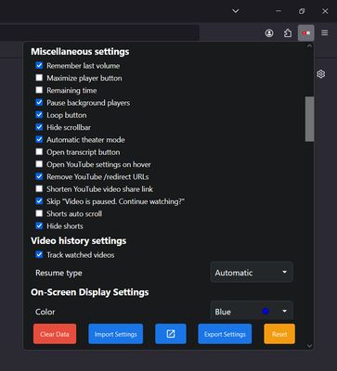Open the Firefox account icon

tap(269, 33)
